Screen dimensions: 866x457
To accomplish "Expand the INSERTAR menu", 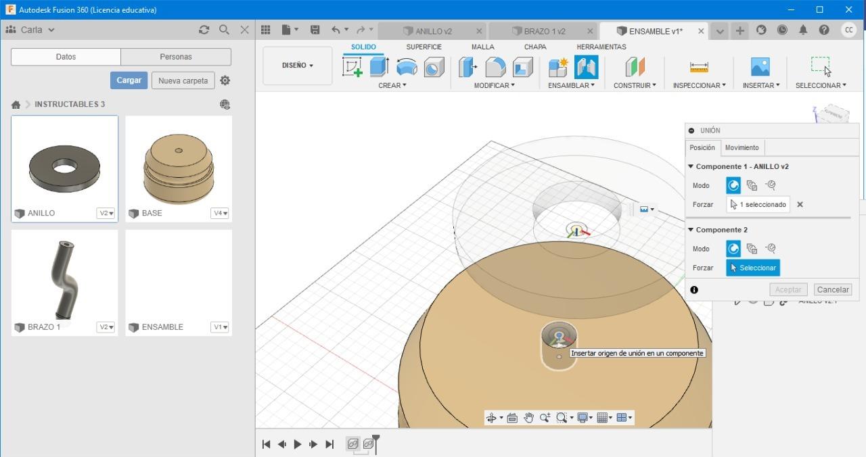I will click(x=761, y=85).
